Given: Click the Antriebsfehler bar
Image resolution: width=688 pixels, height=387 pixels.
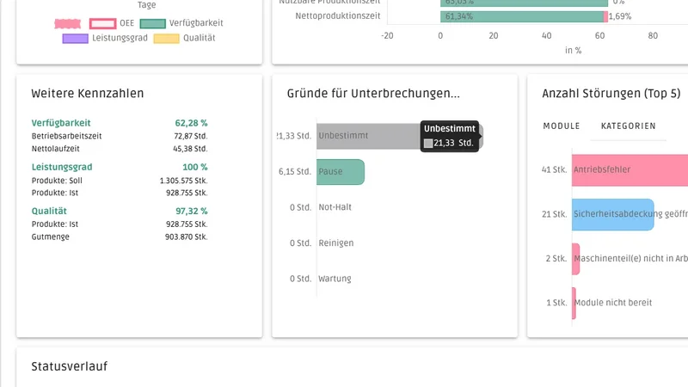Looking at the screenshot, I should [x=630, y=169].
